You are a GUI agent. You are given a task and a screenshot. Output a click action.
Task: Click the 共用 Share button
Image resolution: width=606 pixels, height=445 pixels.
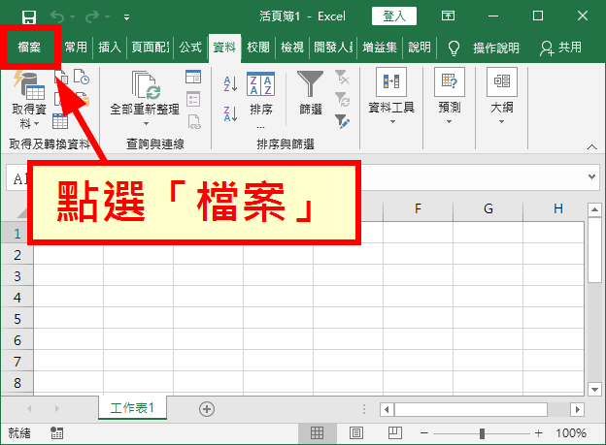[x=560, y=48]
